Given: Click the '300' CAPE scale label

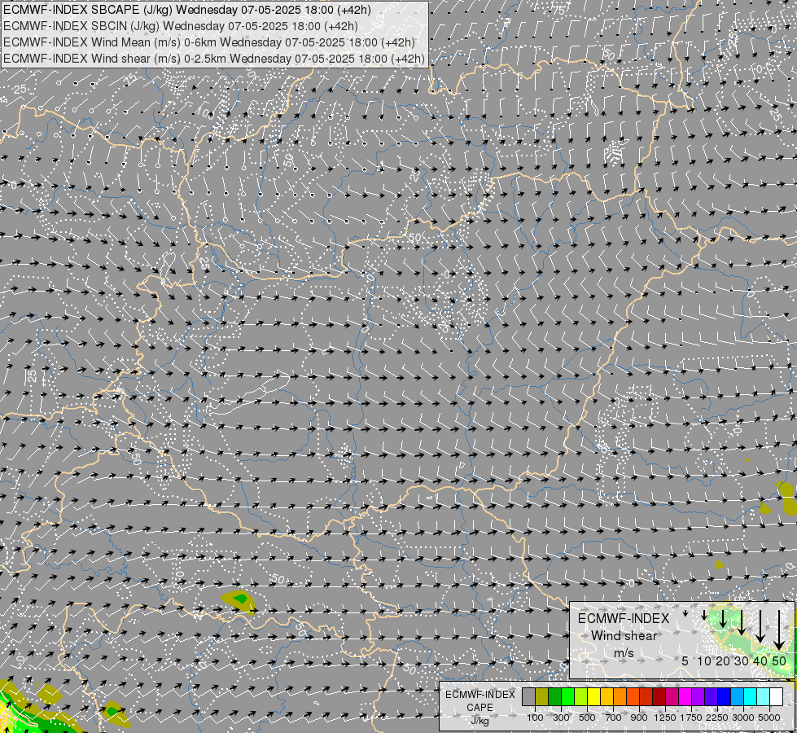Looking at the screenshot, I should (561, 718).
